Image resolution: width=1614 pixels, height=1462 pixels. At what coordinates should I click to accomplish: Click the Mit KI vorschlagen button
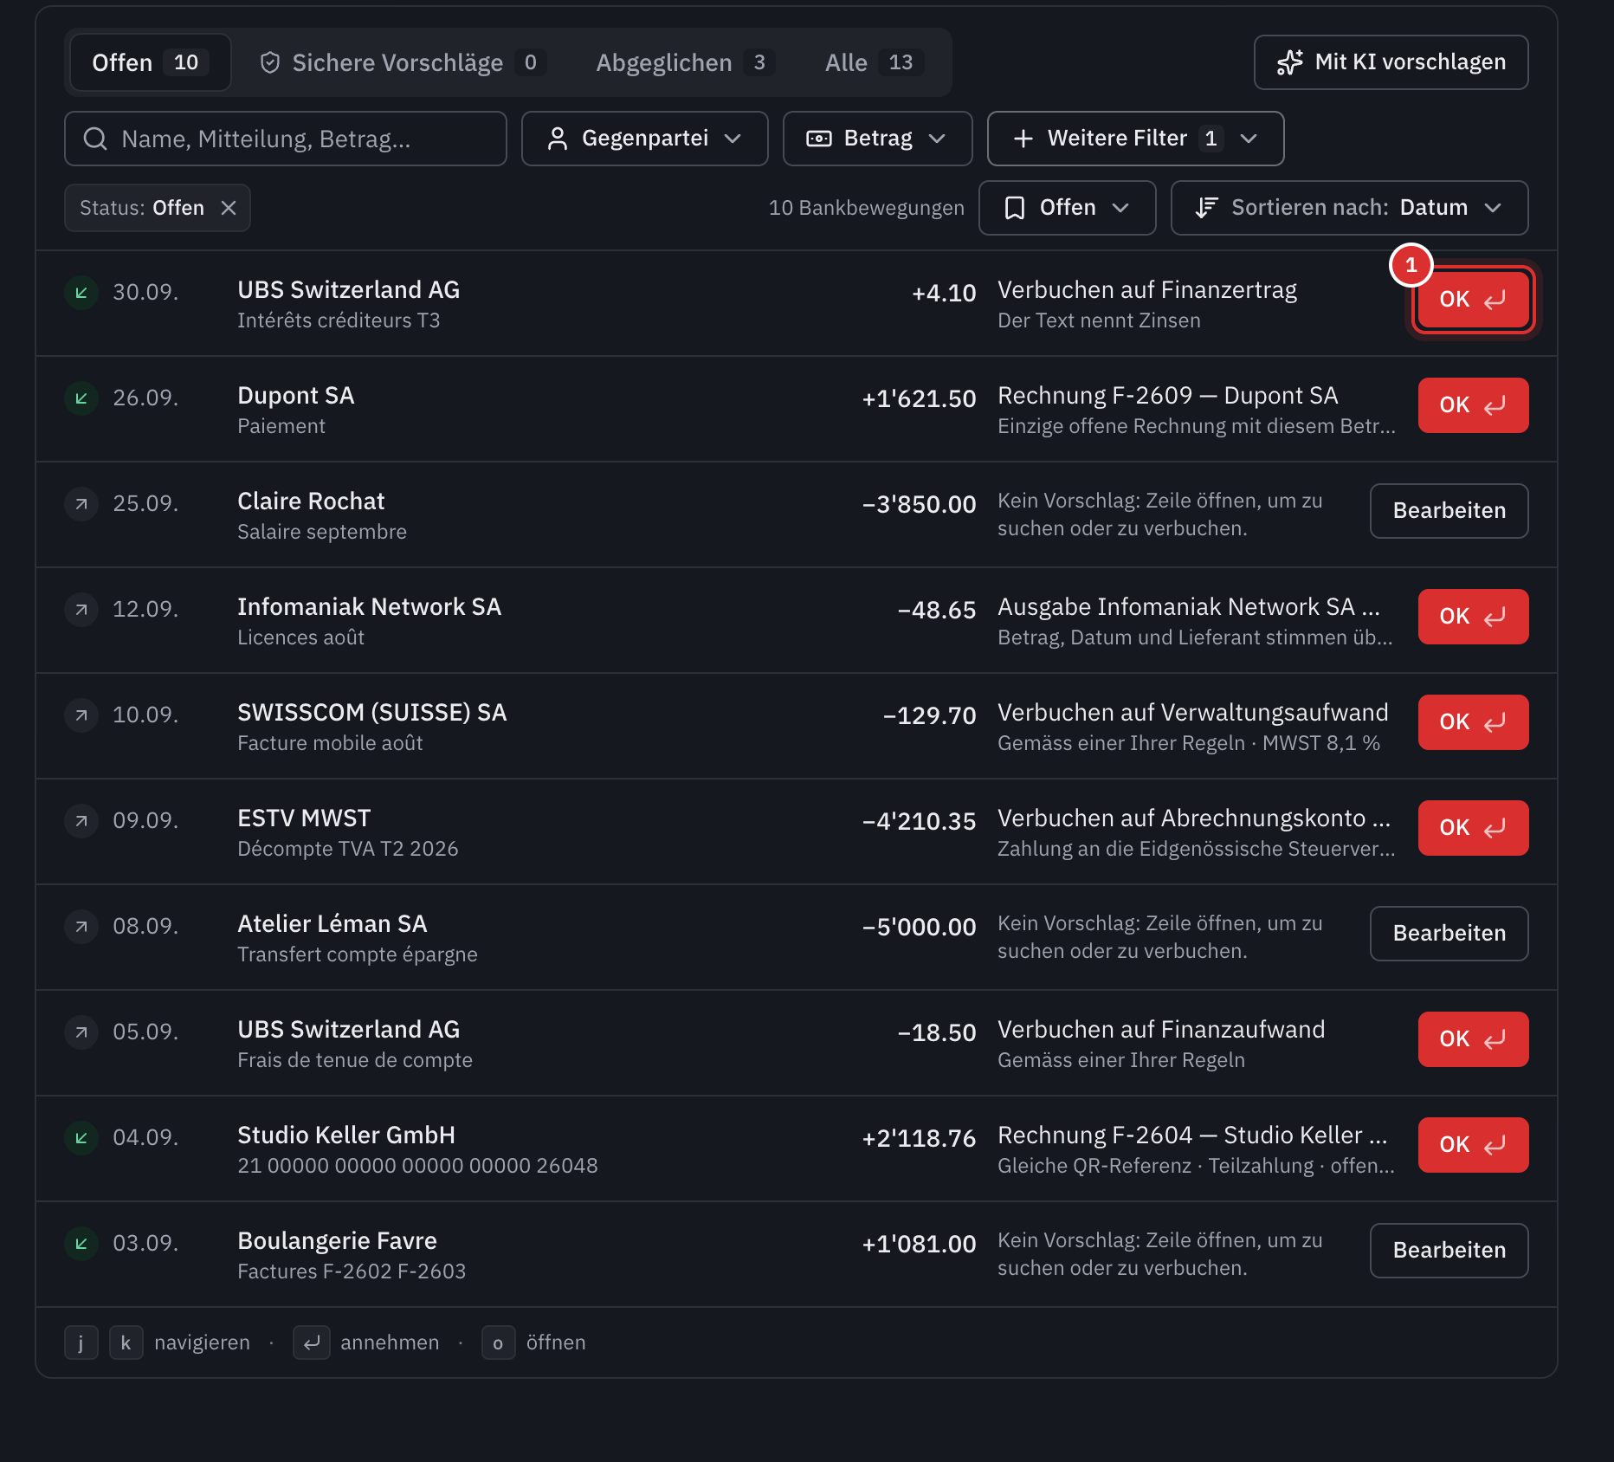[x=1391, y=62]
